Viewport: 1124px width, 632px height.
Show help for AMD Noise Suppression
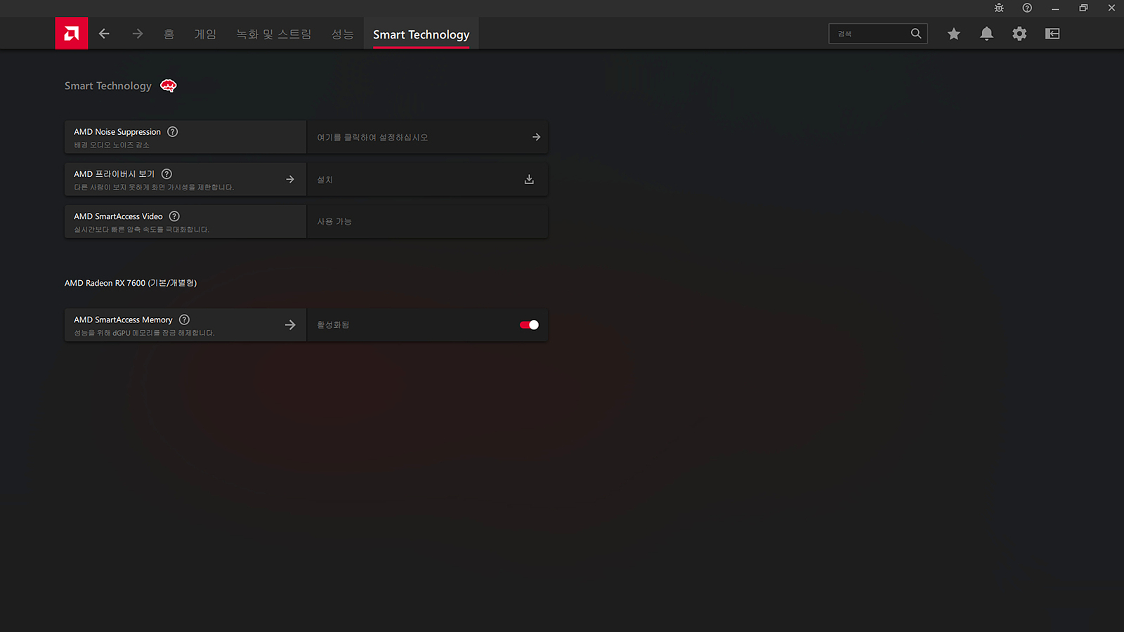coord(173,132)
